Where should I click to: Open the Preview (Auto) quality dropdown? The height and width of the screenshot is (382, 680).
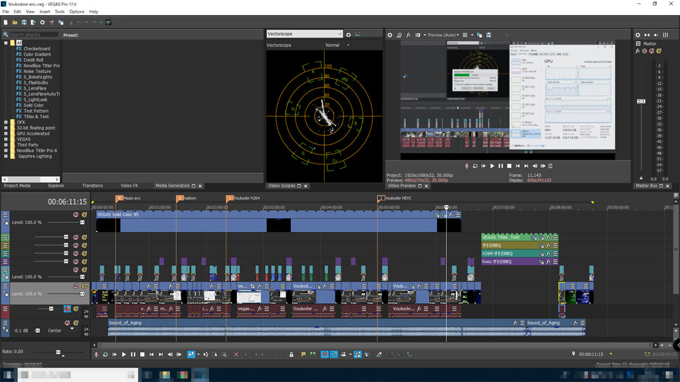[x=444, y=34]
